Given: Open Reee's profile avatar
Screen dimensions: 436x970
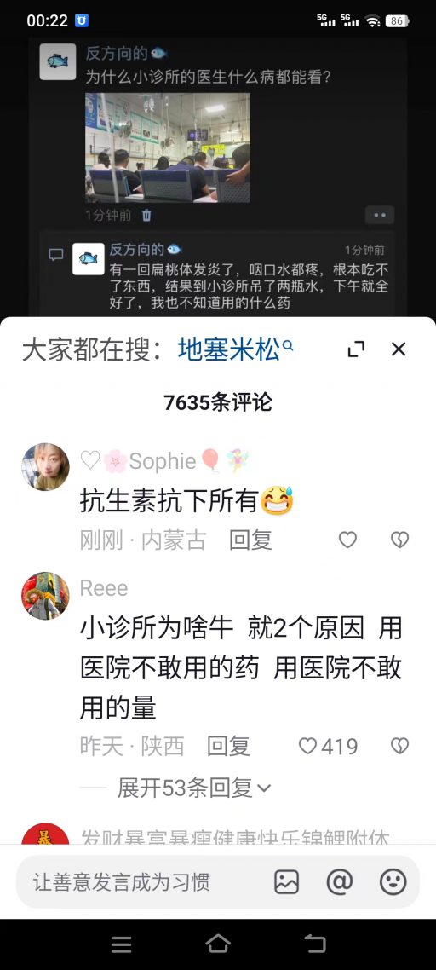Looking at the screenshot, I should [x=45, y=596].
